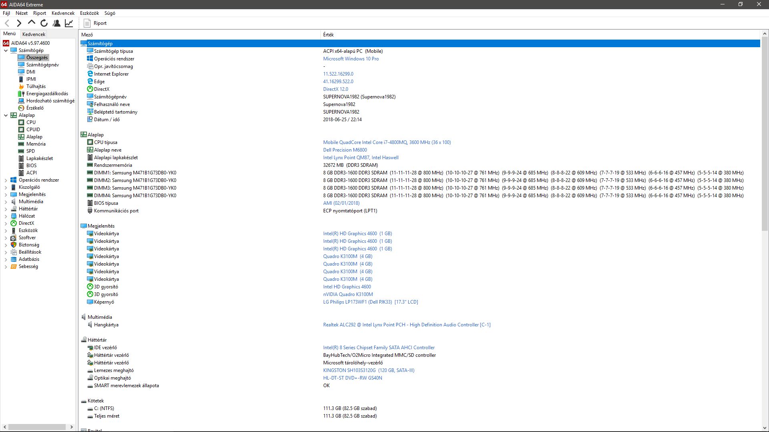Select the DIMM1: Samsung M471B1G73DB0-YK0 row

click(420, 173)
